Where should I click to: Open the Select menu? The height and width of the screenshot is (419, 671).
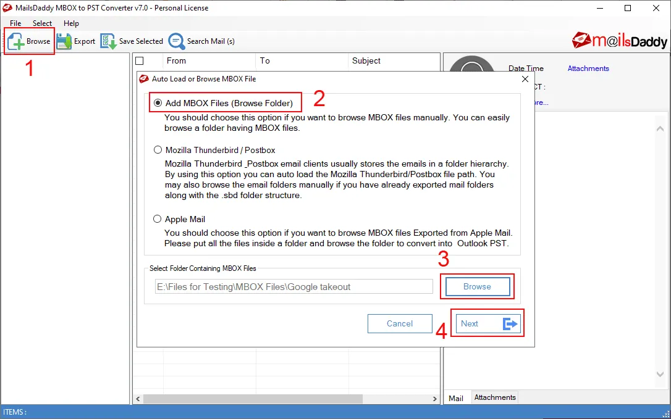click(x=42, y=23)
